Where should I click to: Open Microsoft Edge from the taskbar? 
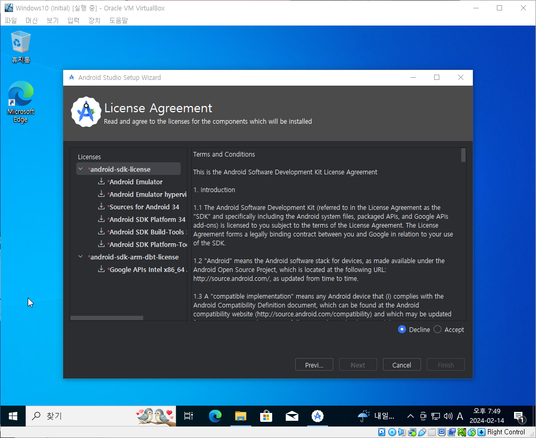[215, 416]
